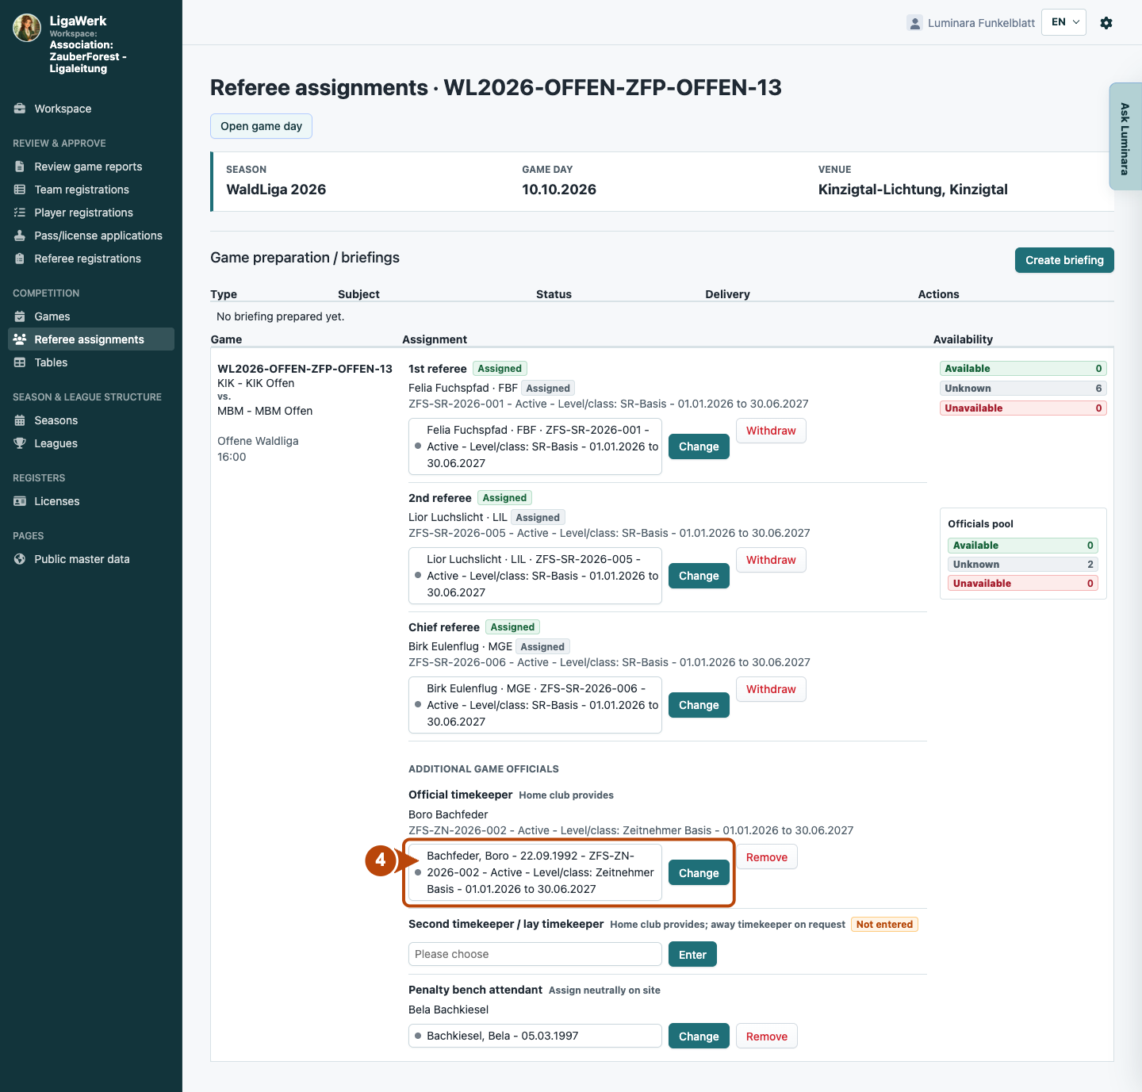This screenshot has width=1142, height=1092.
Task: Open settings gear icon in header
Action: pos(1106,23)
